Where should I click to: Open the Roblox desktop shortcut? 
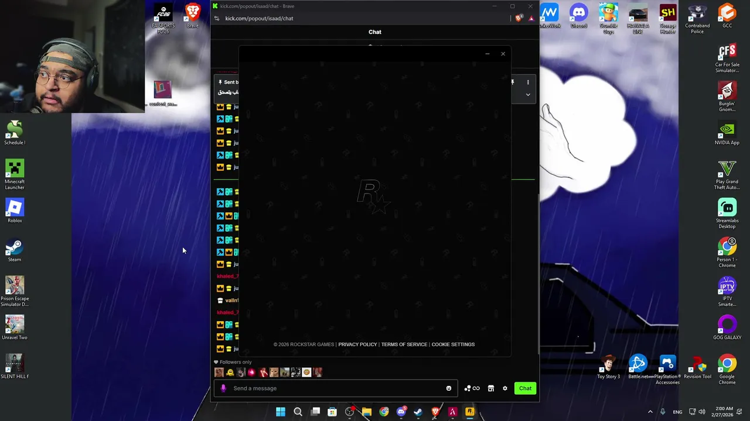click(x=15, y=211)
